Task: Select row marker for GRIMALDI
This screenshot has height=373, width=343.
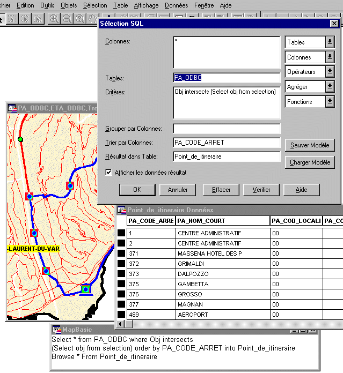Action: [121, 264]
